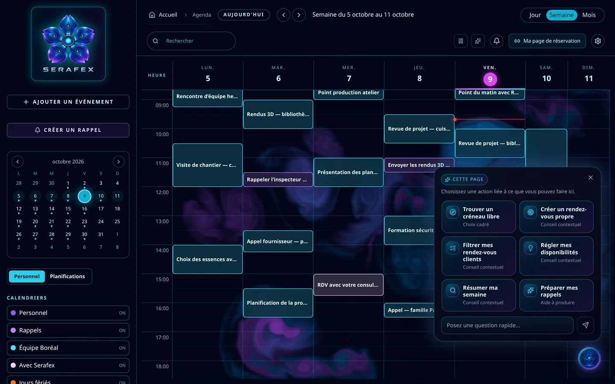This screenshot has height=384, width=615.
Task: Open the Rendus 3D — bibliothè... event
Action: click(x=278, y=114)
